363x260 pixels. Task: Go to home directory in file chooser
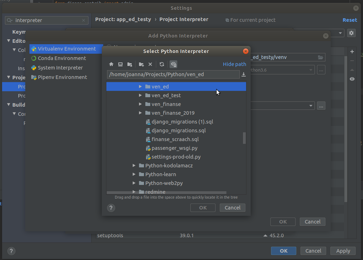(111, 64)
